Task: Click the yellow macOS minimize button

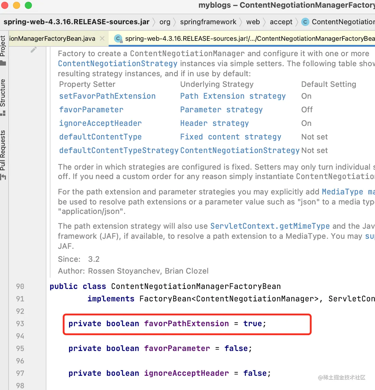Action: [17, 5]
